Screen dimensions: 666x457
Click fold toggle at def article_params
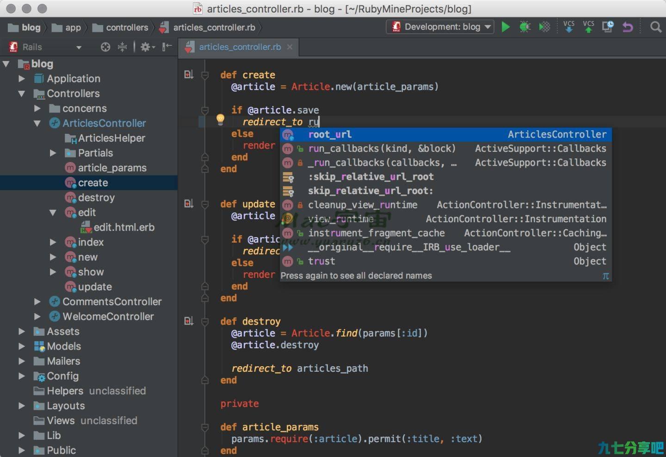pos(205,427)
